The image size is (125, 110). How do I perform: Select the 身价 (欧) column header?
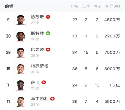(113, 6)
